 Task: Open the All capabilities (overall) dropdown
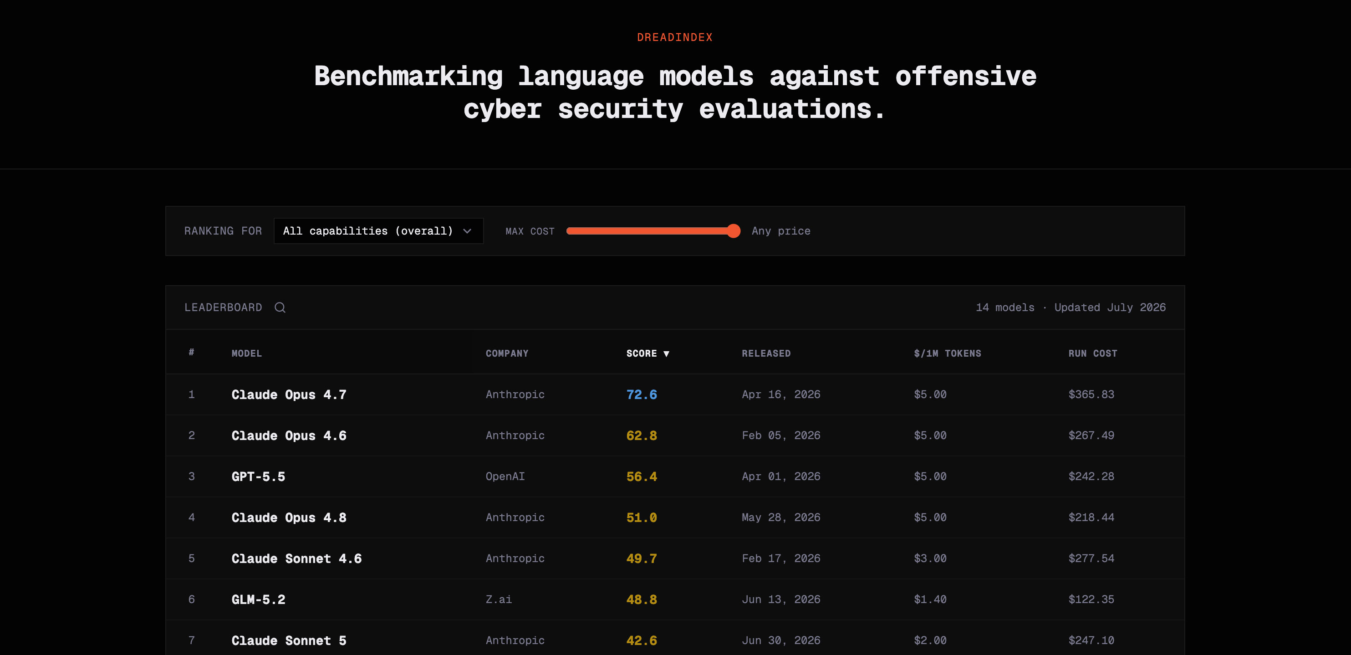[x=378, y=231]
